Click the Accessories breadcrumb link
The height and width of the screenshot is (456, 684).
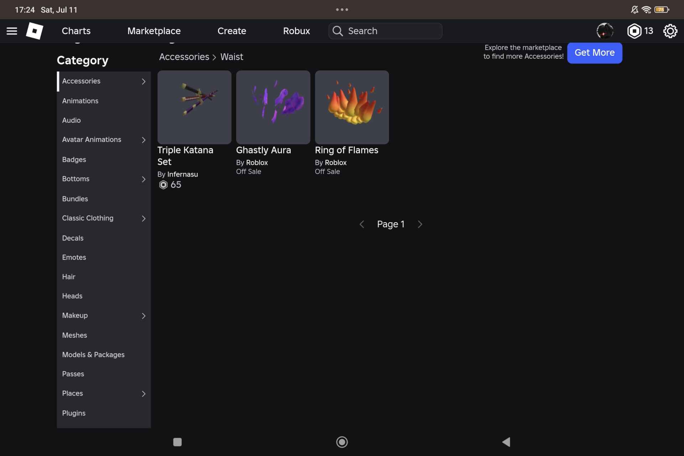tap(184, 57)
